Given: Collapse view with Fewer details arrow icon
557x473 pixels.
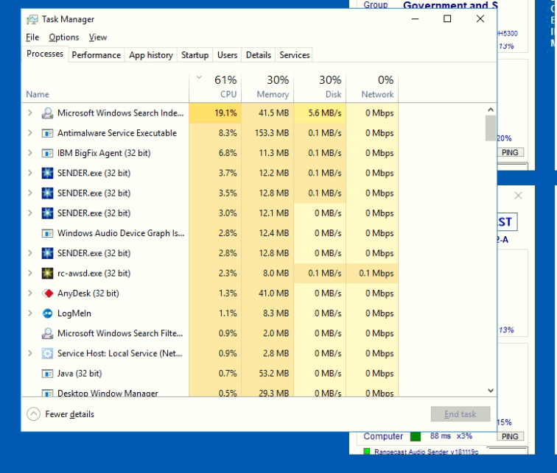Looking at the screenshot, I should point(33,414).
